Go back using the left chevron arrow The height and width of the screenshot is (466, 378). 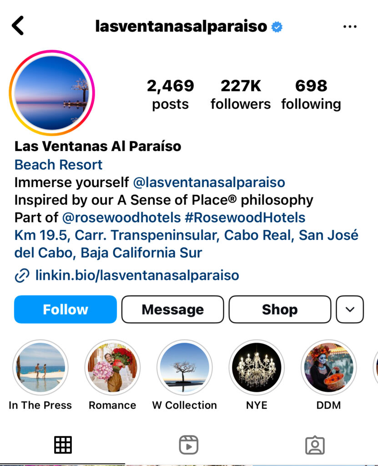click(x=18, y=26)
